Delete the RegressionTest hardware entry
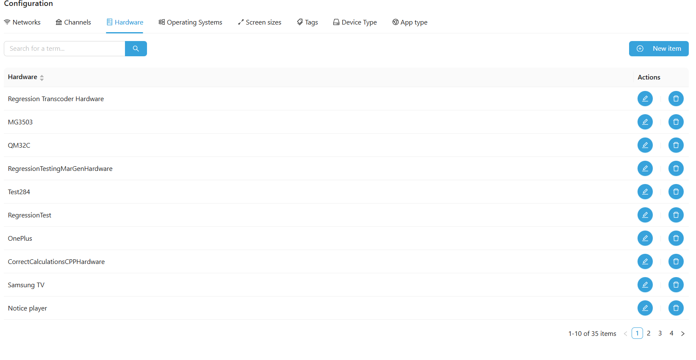The height and width of the screenshot is (360, 696). 676,215
